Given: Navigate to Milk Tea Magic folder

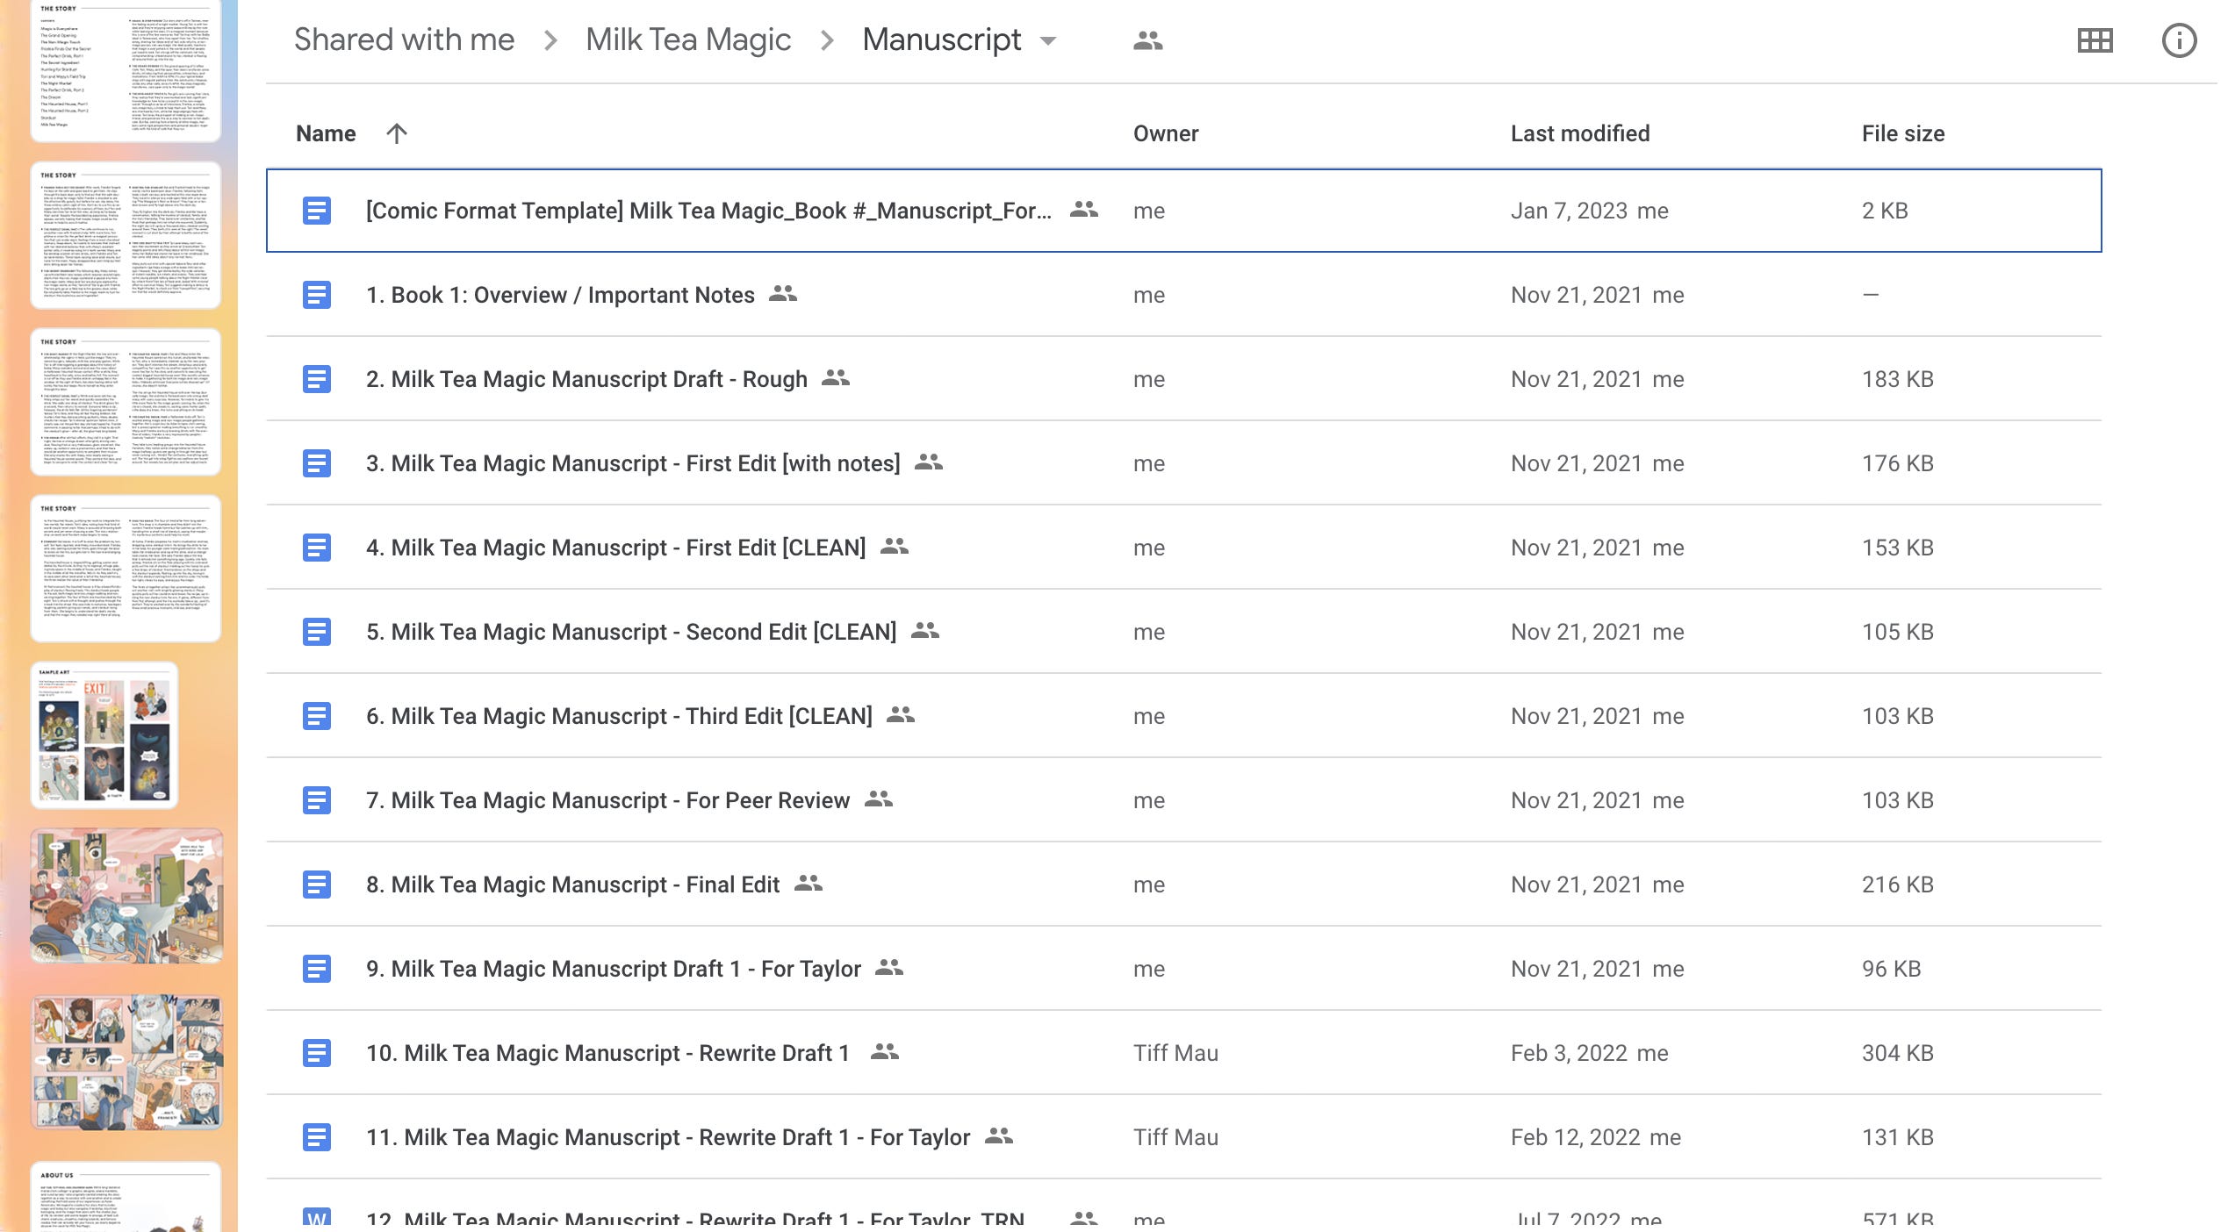Looking at the screenshot, I should click(x=688, y=40).
